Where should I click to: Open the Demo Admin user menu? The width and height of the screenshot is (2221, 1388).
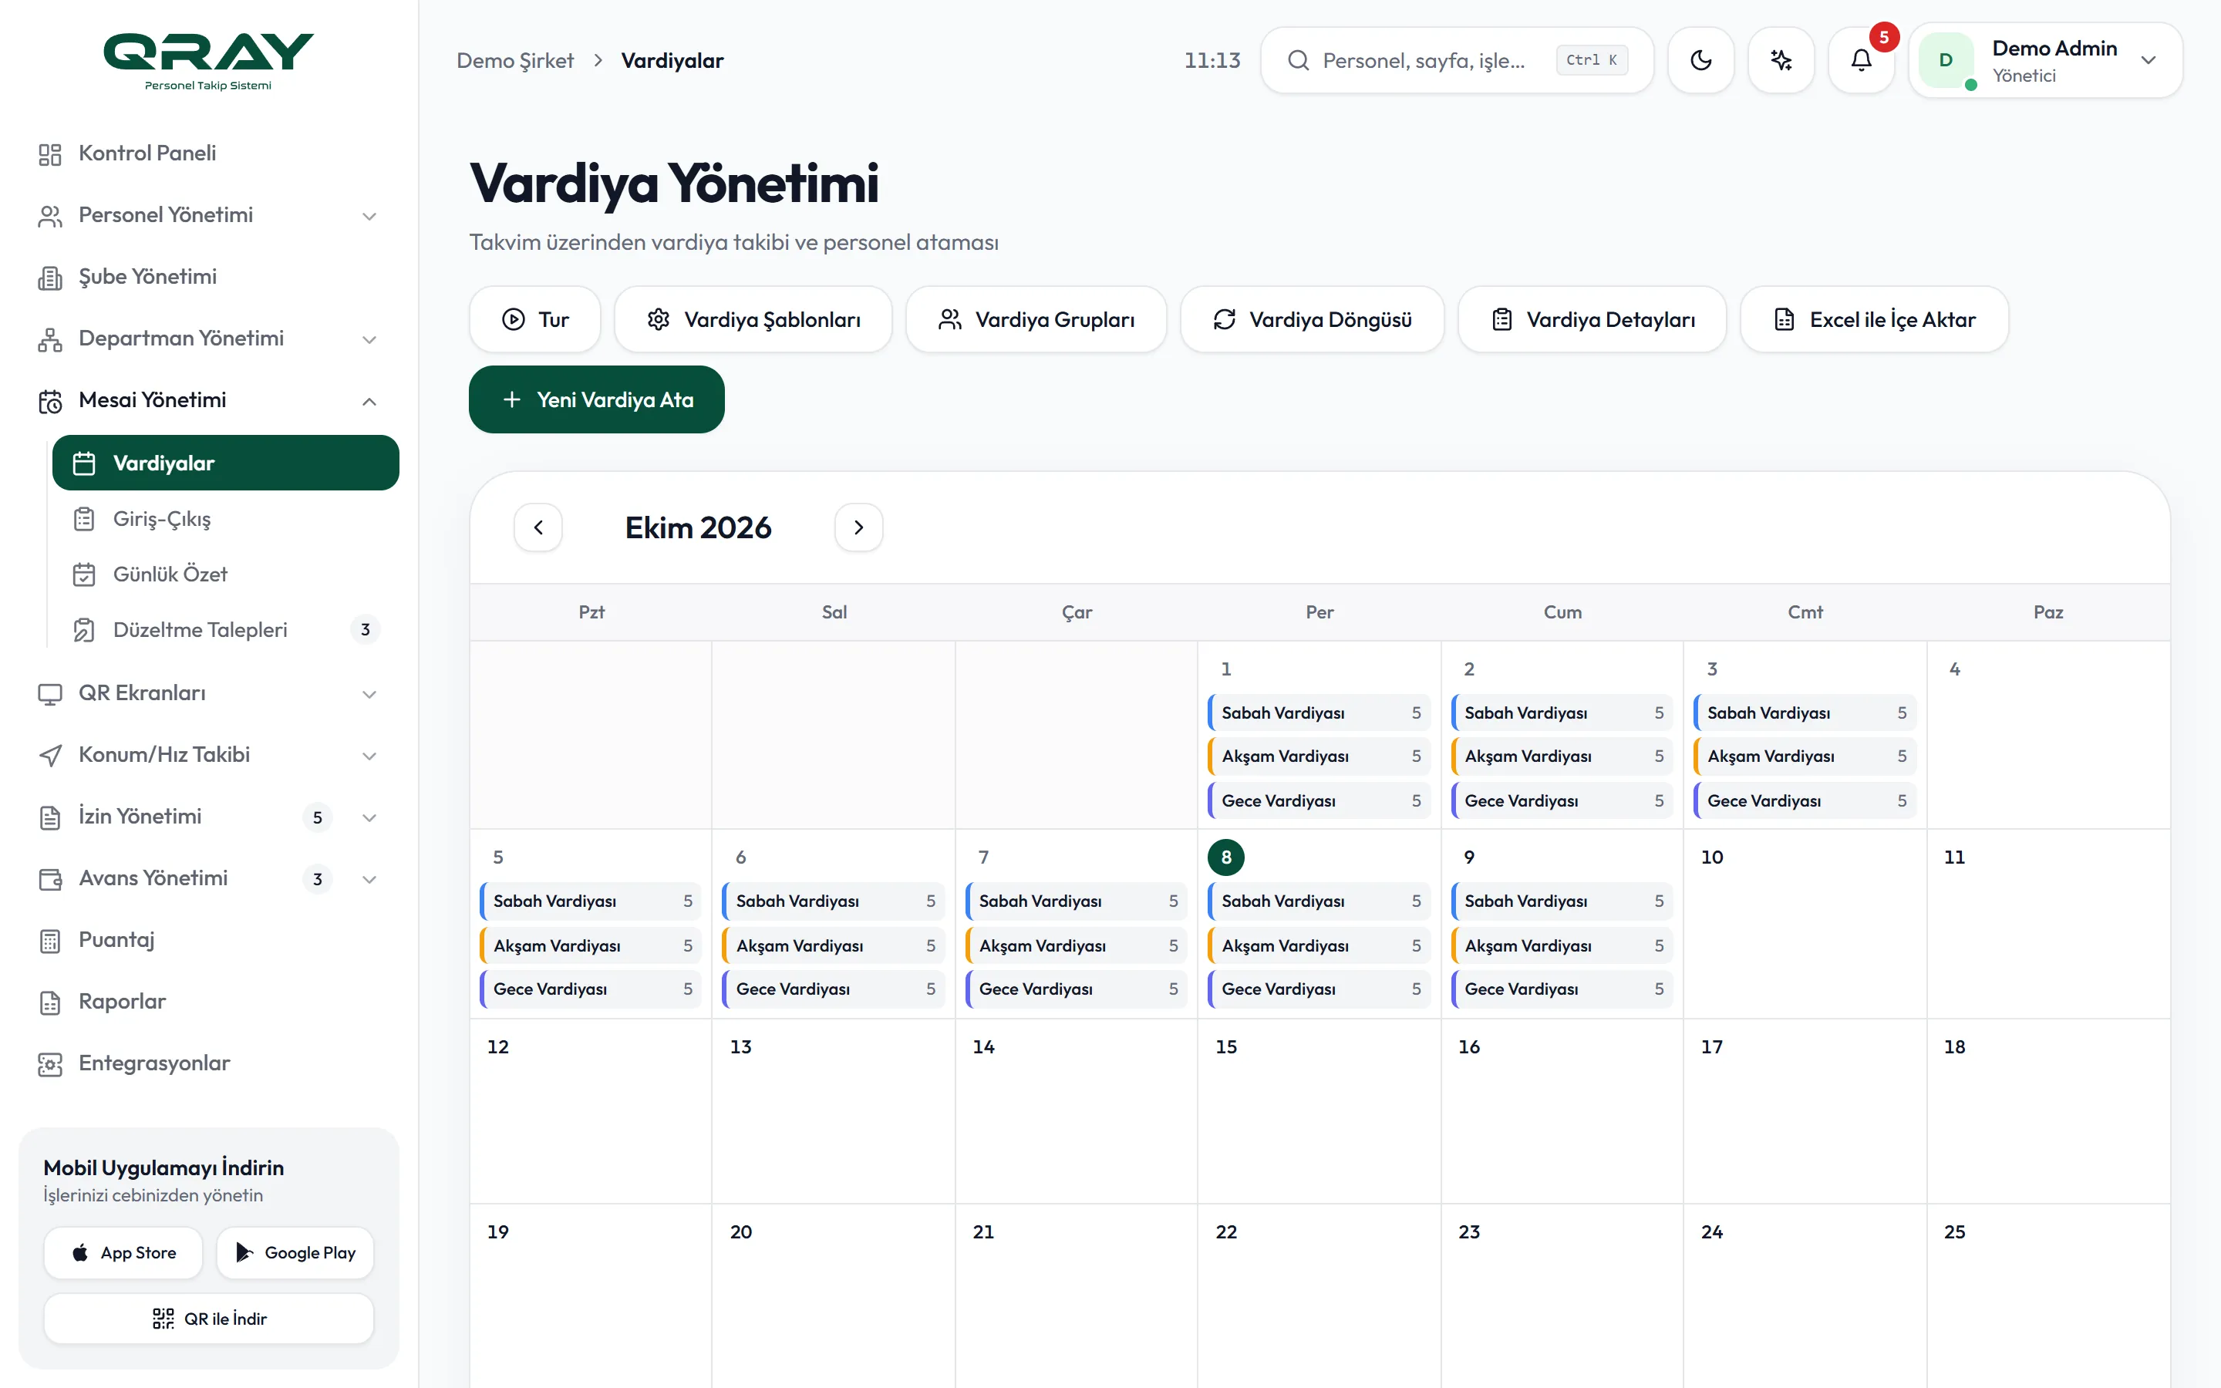coord(2046,61)
